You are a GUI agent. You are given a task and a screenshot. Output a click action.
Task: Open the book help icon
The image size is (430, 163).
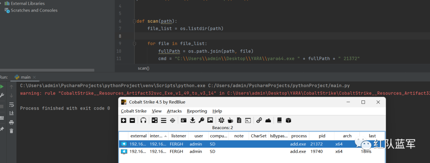[x=279, y=120]
